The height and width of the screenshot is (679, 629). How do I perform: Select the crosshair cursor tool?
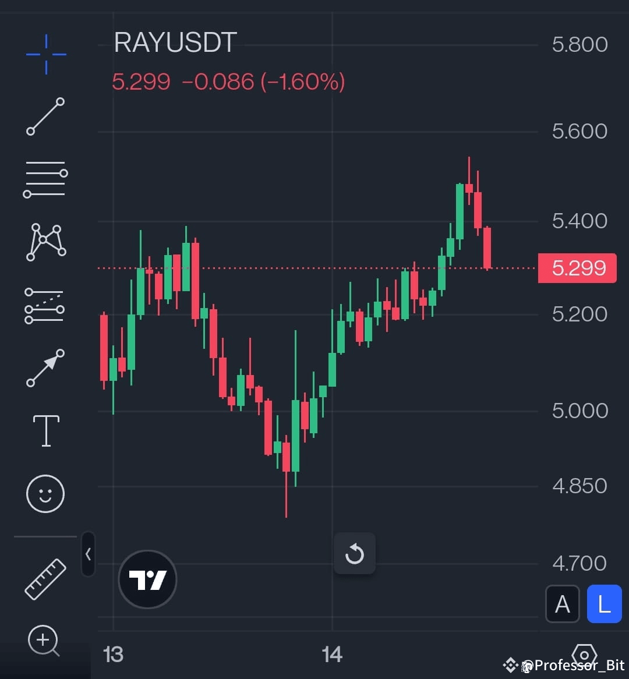tap(45, 54)
